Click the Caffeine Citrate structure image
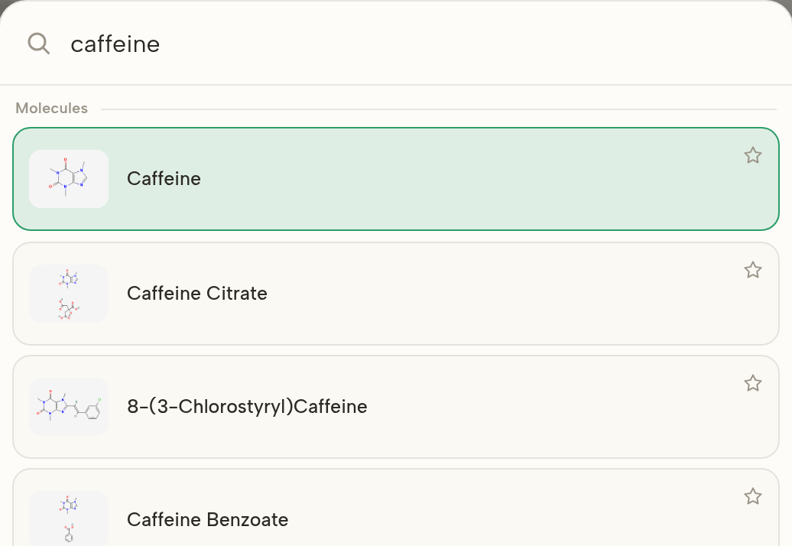The image size is (792, 546). click(x=69, y=294)
